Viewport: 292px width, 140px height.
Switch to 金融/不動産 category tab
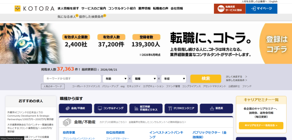(75, 108)
